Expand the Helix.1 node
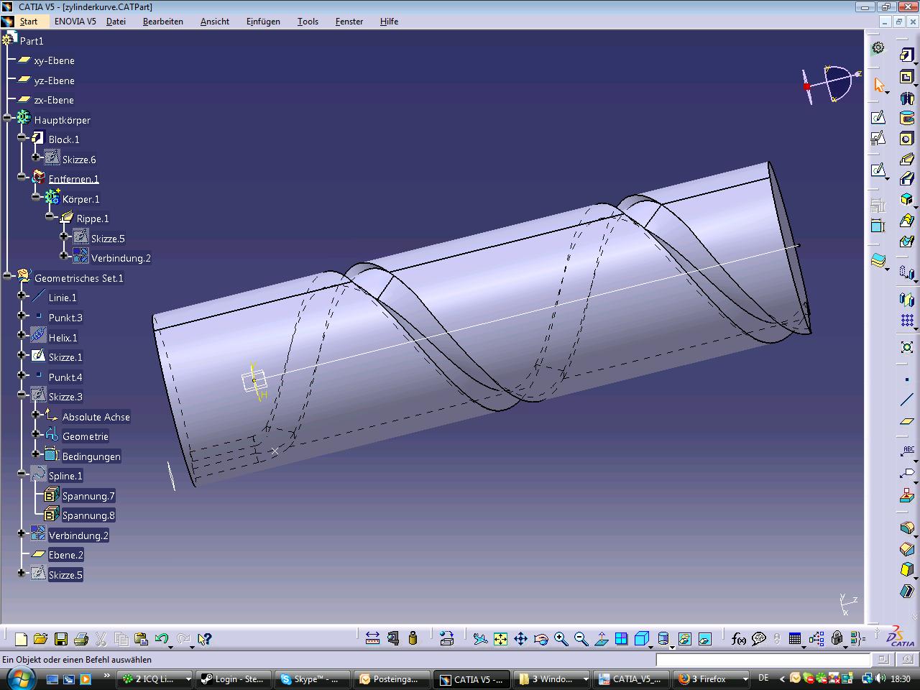 click(x=22, y=335)
